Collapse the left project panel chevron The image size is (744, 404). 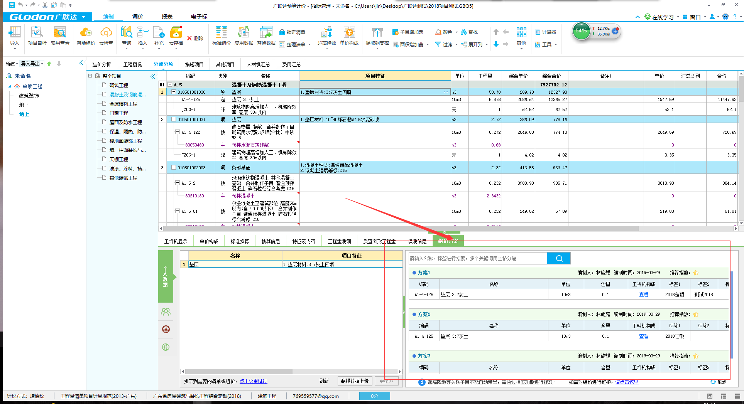click(x=81, y=63)
